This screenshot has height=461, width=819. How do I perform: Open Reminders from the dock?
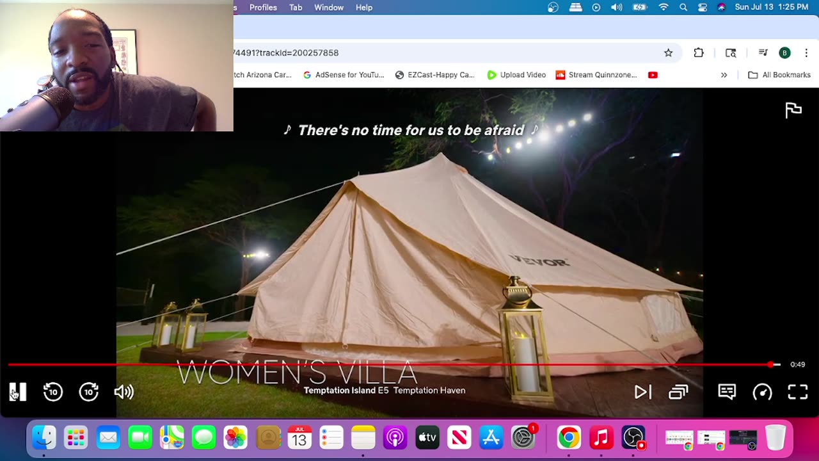point(331,438)
